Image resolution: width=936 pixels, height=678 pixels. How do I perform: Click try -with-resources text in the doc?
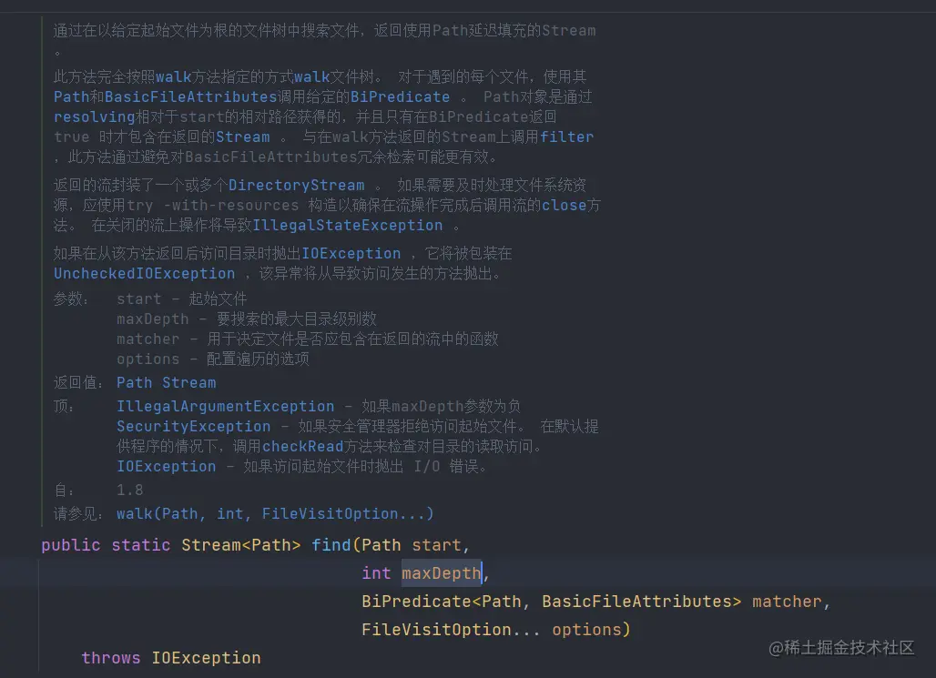[212, 206]
